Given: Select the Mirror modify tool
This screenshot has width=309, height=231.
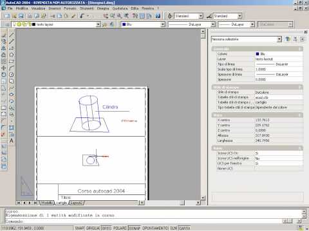Looking at the screenshot, I should click(4, 48).
